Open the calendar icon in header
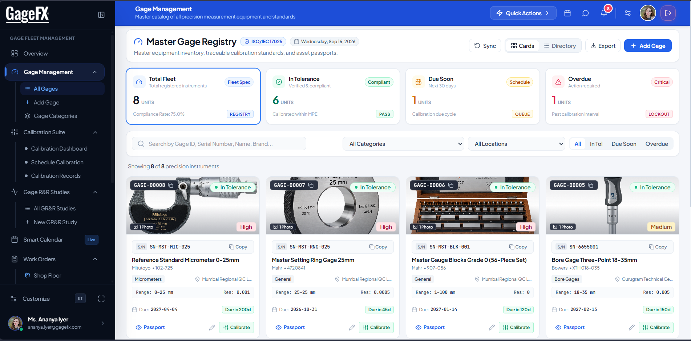691x341 pixels. click(x=567, y=13)
